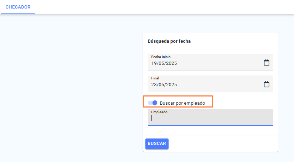The height and width of the screenshot is (162, 294).
Task: Open the Final date calendar picker icon
Action: [x=267, y=84]
